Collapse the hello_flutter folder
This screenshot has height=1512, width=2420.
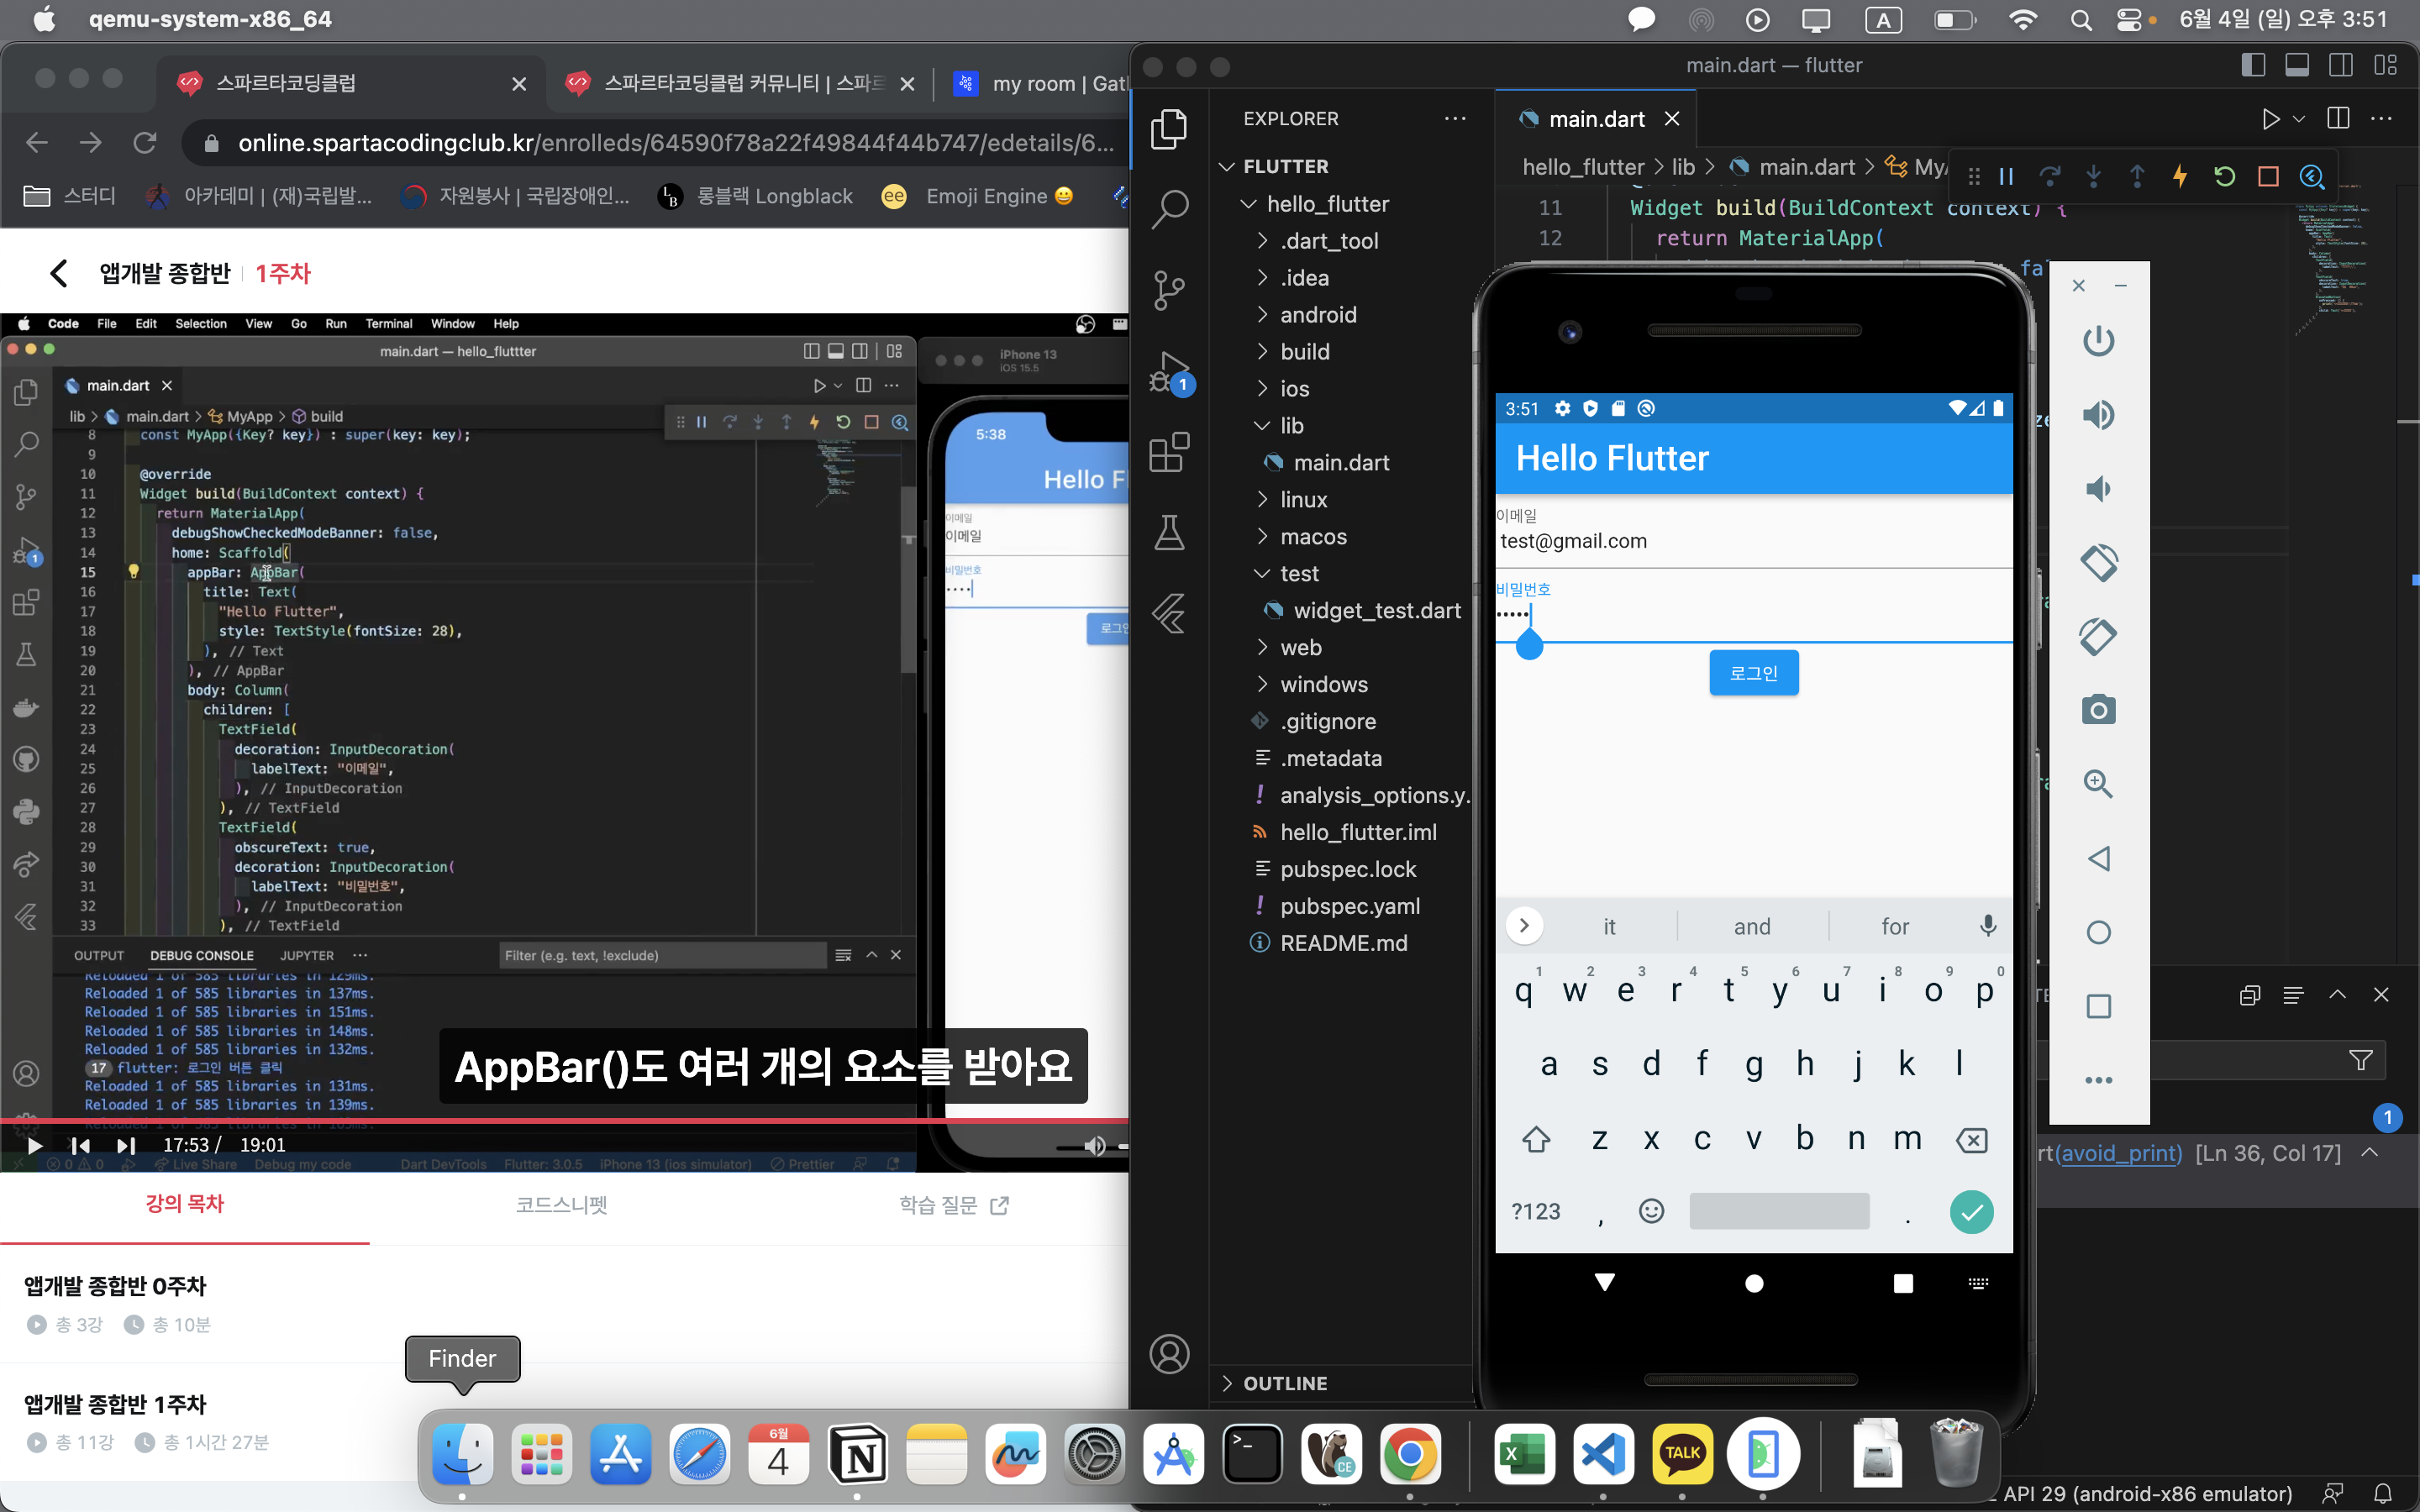[x=1248, y=204]
